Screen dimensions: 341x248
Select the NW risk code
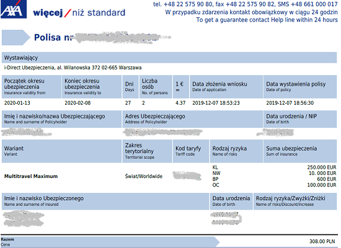coord(216,173)
